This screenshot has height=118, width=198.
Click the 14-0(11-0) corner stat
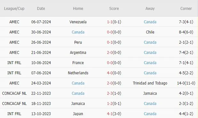click(x=186, y=83)
